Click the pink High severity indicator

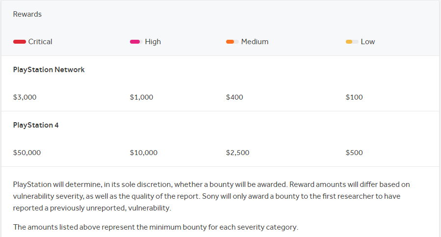136,42
